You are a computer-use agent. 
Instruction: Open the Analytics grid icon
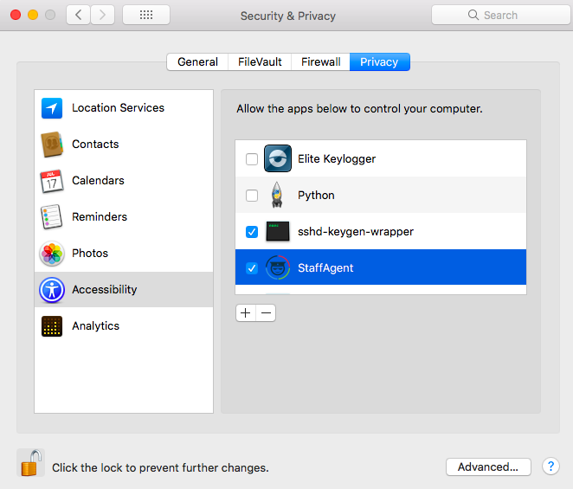[x=52, y=326]
